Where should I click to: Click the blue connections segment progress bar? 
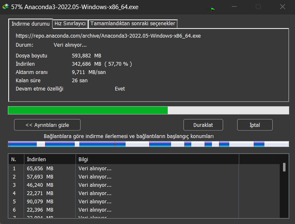pos(148,144)
